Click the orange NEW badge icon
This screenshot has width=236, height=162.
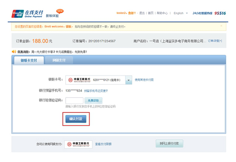click(60, 11)
